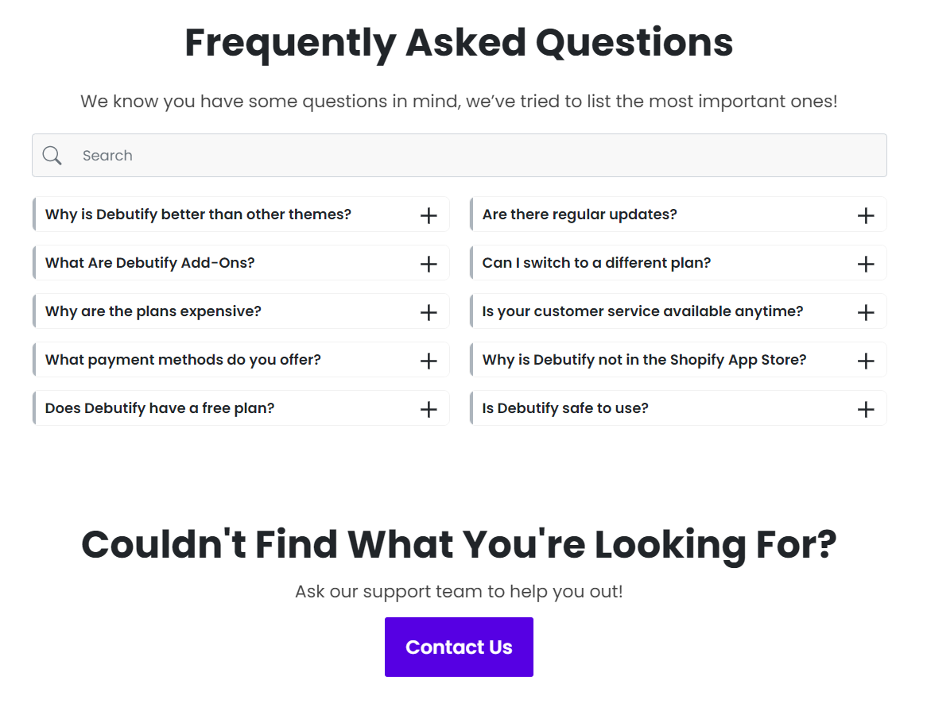Click plus icon beside free plan question

coord(429,409)
